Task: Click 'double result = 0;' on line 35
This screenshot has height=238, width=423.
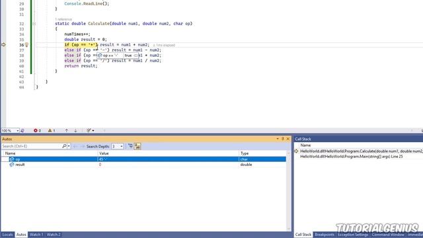Action: coord(85,40)
